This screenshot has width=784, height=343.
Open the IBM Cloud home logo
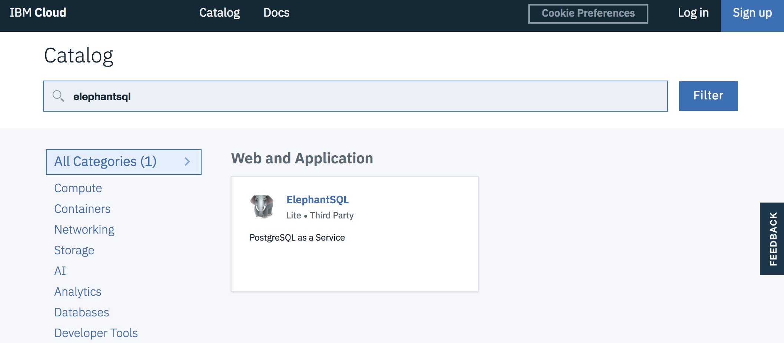[38, 13]
